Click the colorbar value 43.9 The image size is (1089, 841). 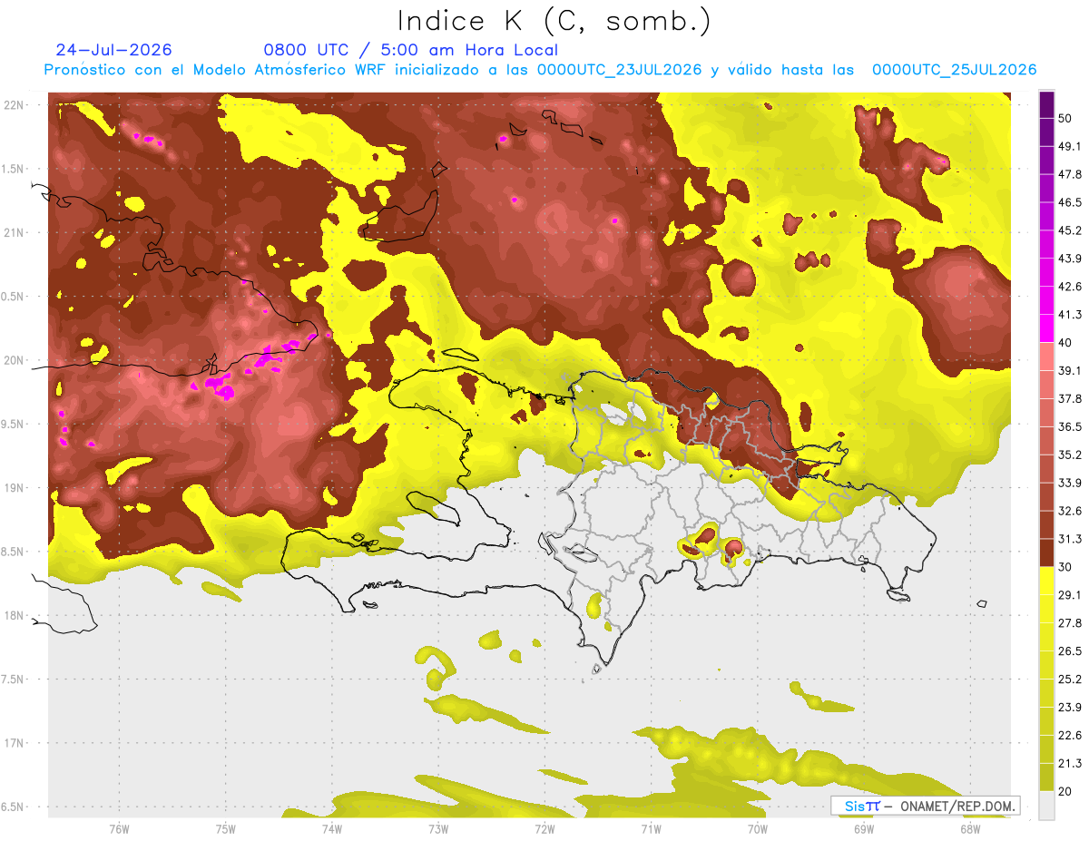coord(1070,259)
